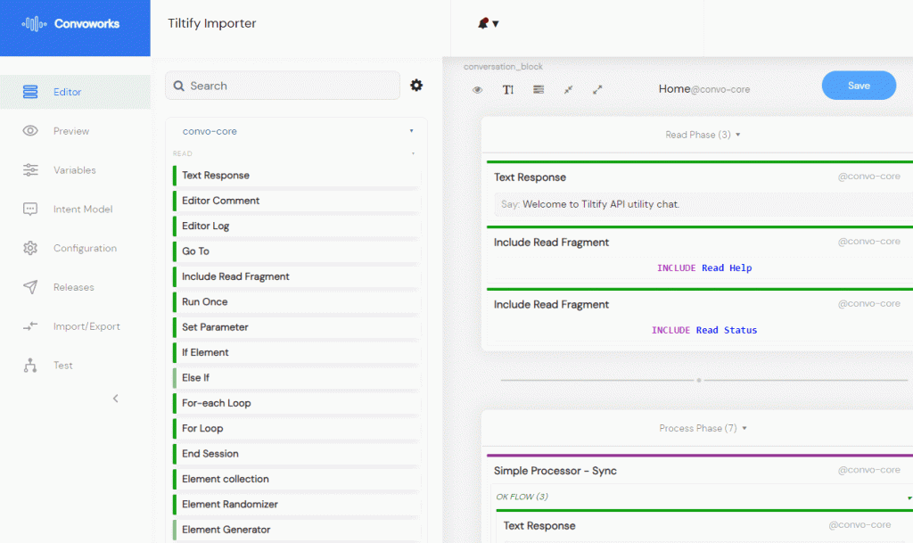Click the Releases paper plane icon
Screen dimensions: 913x543
[30, 287]
